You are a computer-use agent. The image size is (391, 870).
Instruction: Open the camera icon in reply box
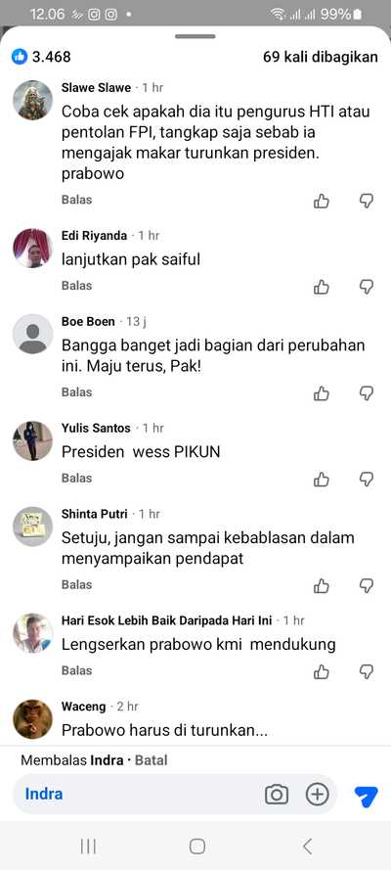pyautogui.click(x=277, y=795)
